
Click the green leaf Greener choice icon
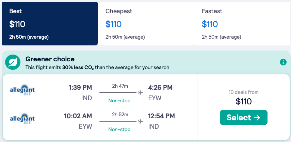13,62
